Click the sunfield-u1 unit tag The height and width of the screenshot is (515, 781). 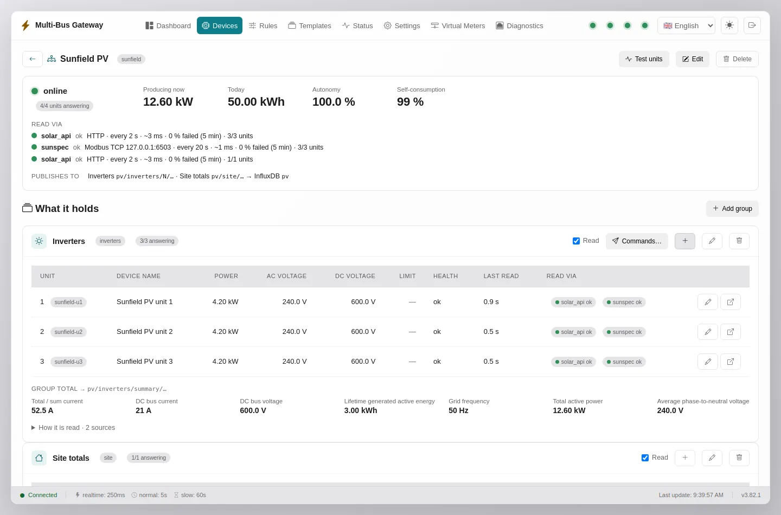pyautogui.click(x=68, y=302)
